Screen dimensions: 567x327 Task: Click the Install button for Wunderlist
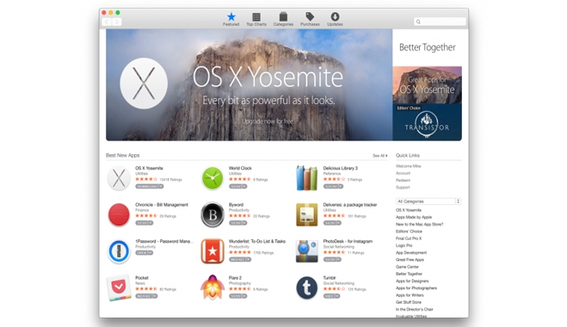(240, 259)
